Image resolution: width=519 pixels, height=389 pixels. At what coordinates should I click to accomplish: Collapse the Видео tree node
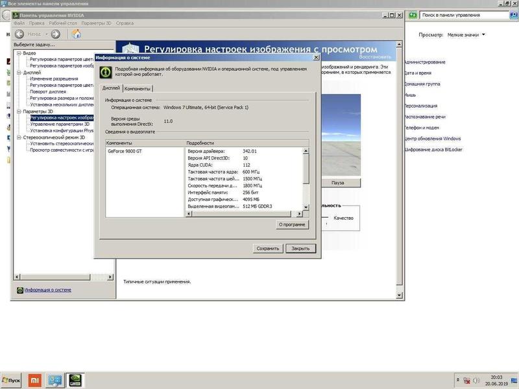19,53
